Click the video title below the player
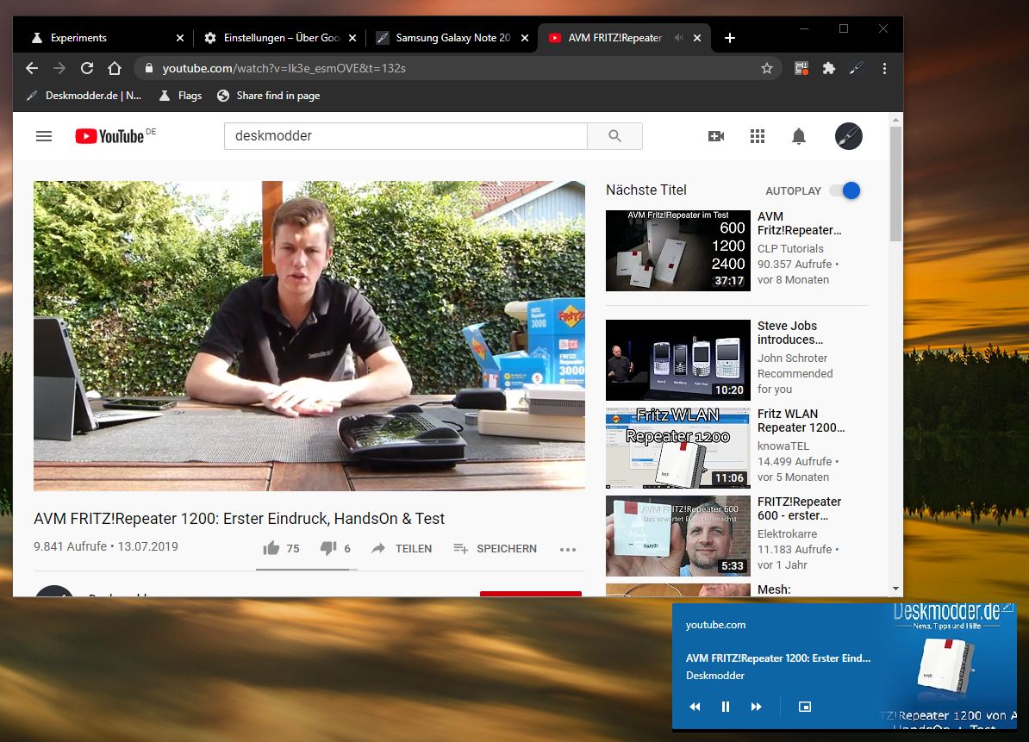 point(239,518)
